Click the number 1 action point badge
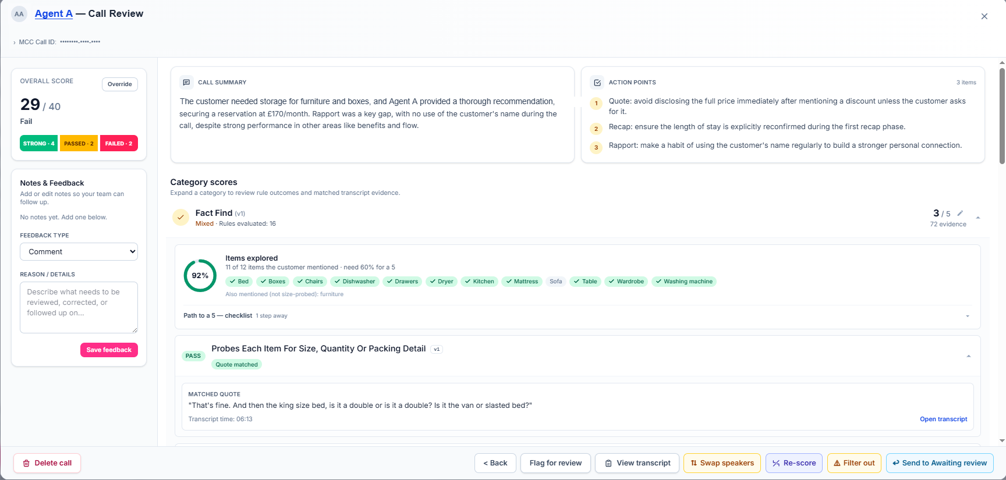1006x480 pixels. (x=596, y=104)
